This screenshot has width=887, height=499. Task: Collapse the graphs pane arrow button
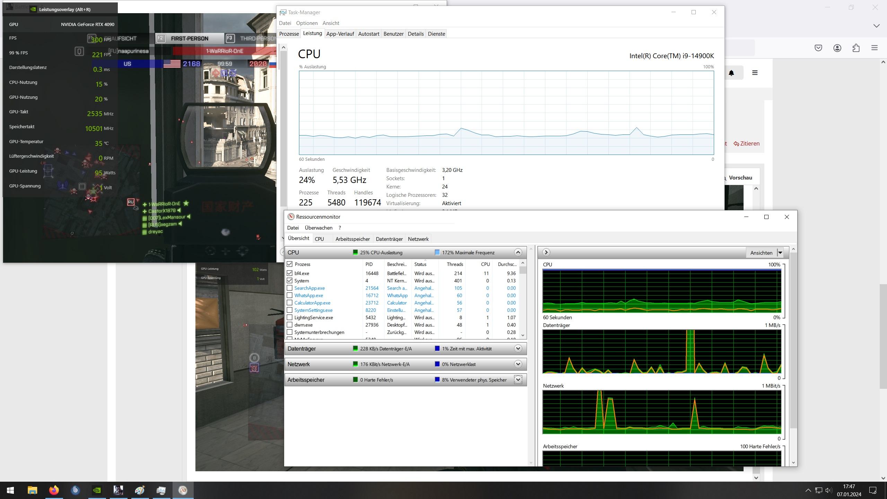point(546,252)
